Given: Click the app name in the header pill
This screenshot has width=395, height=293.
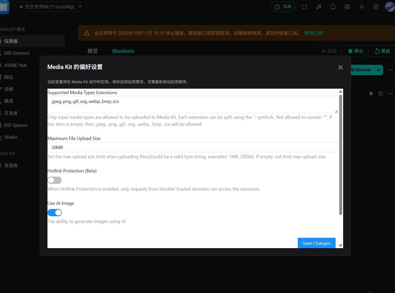Looking at the screenshot, I should click(50, 7).
